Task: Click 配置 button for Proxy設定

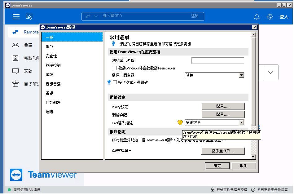Action: point(223,106)
